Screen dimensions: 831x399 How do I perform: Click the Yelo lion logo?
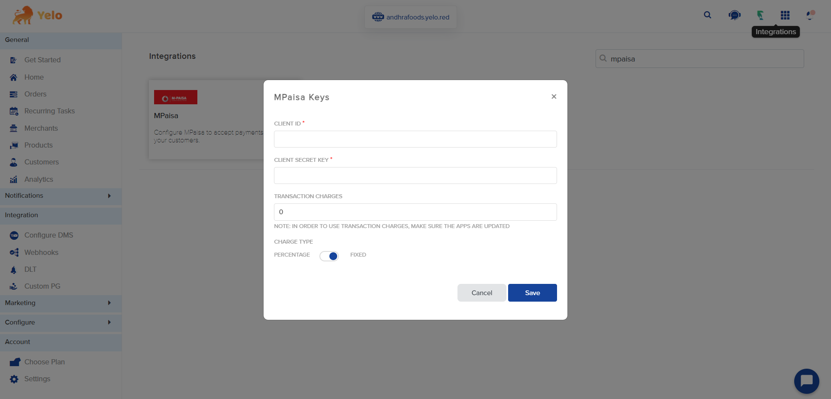pos(37,16)
